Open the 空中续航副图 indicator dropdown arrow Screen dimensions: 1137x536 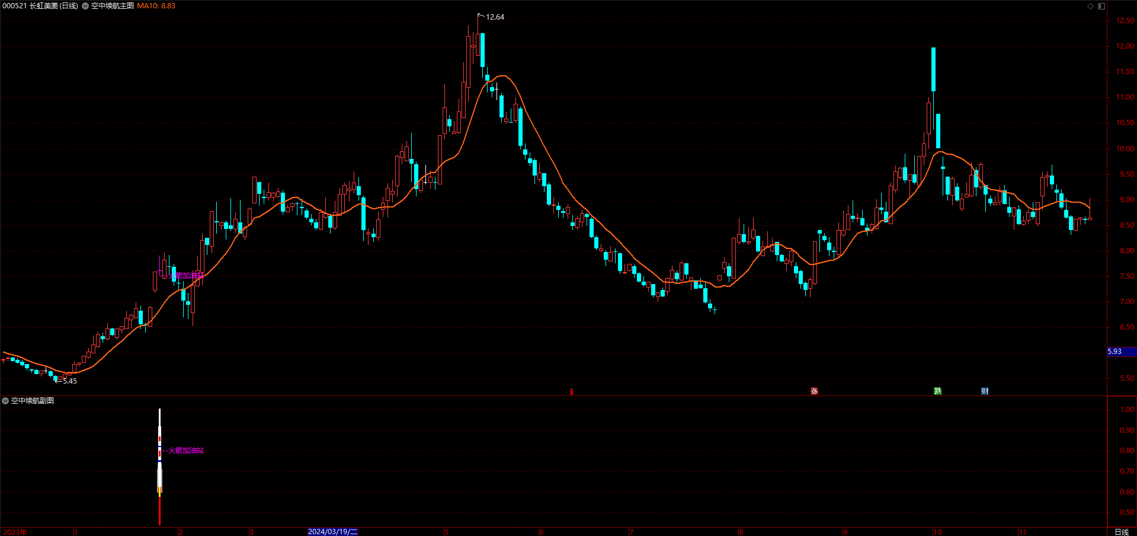5,401
